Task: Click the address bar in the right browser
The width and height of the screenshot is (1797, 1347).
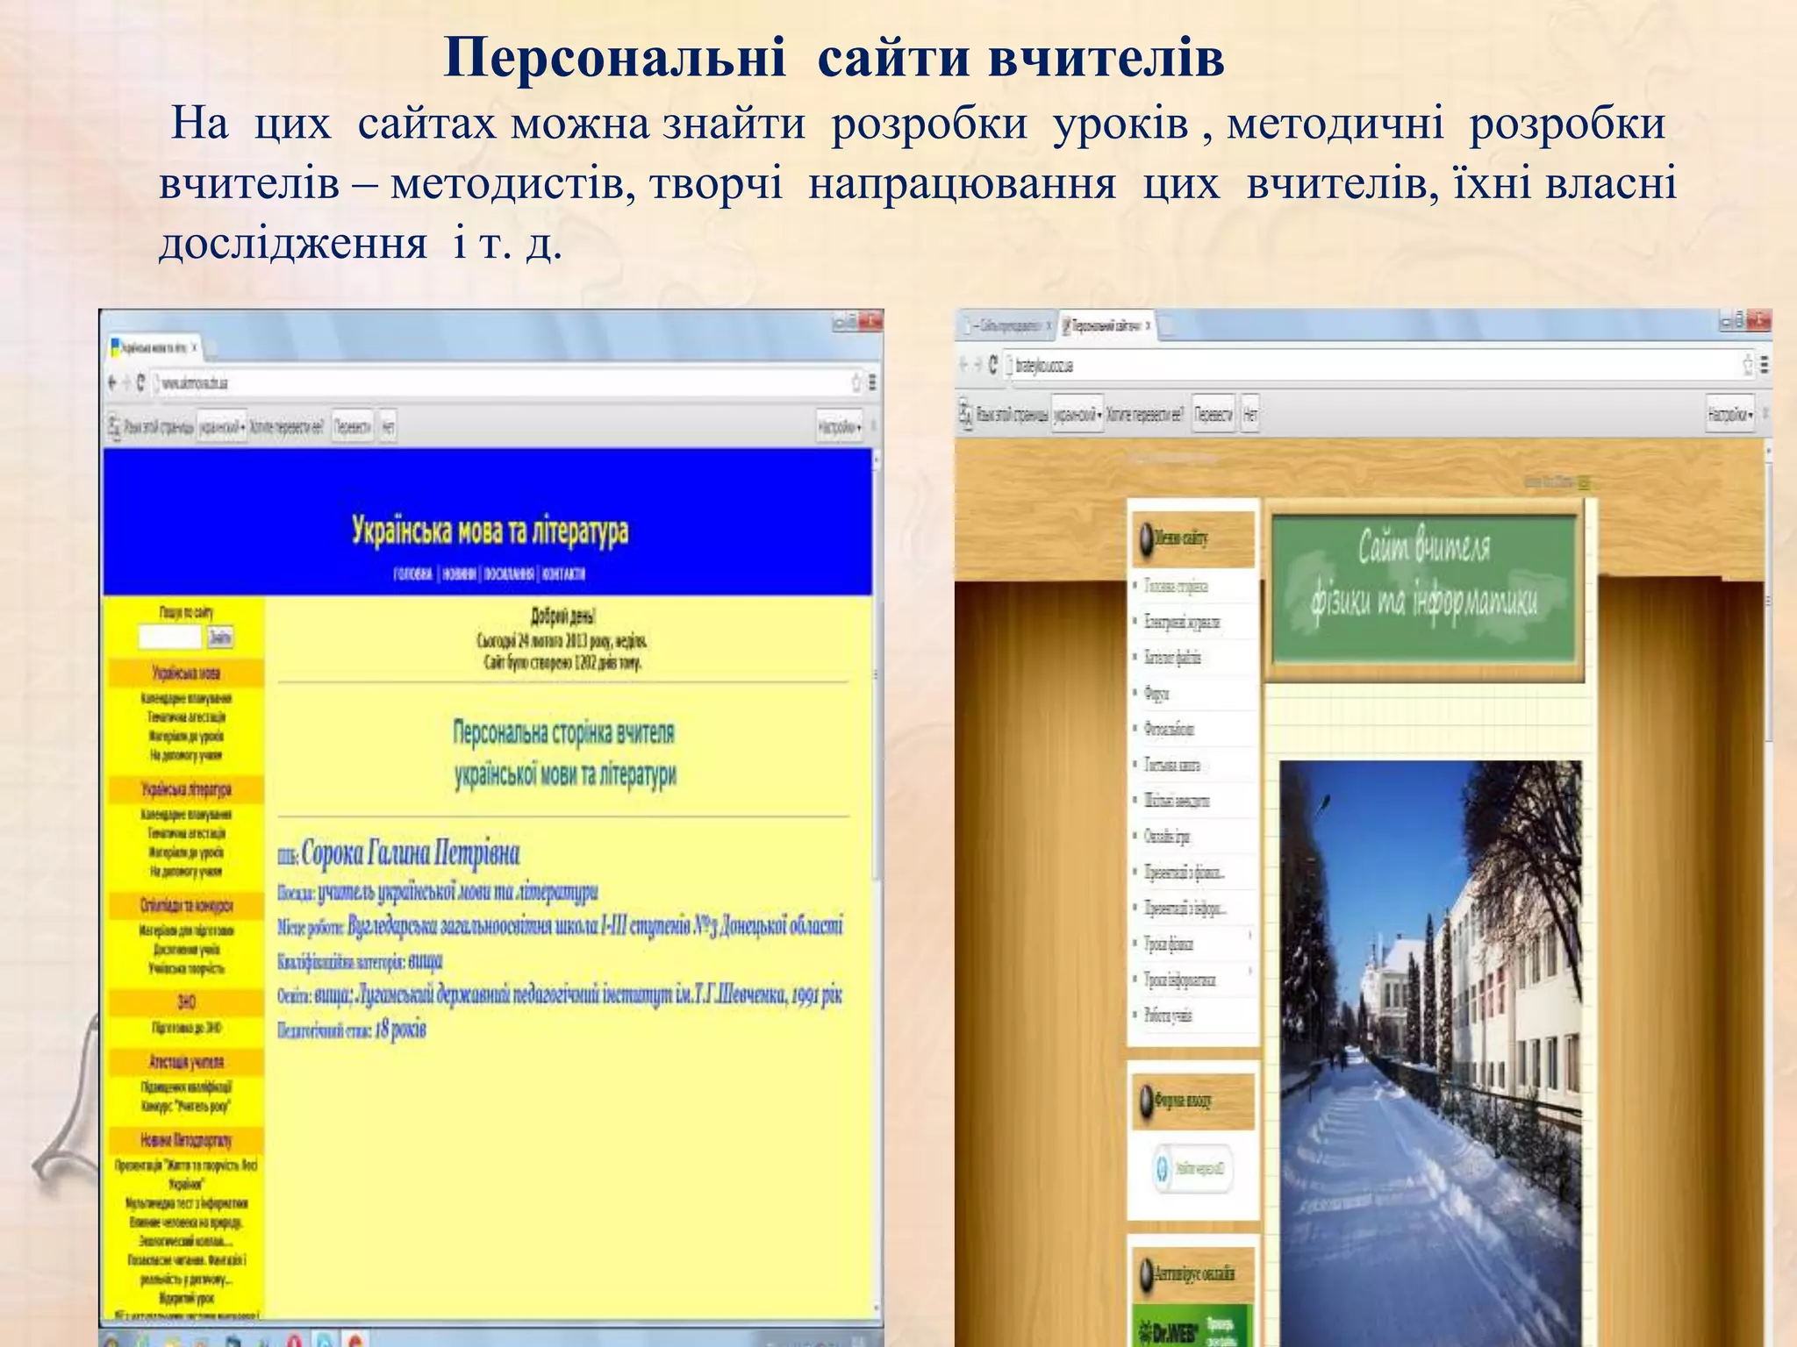Action: pyautogui.click(x=1380, y=365)
